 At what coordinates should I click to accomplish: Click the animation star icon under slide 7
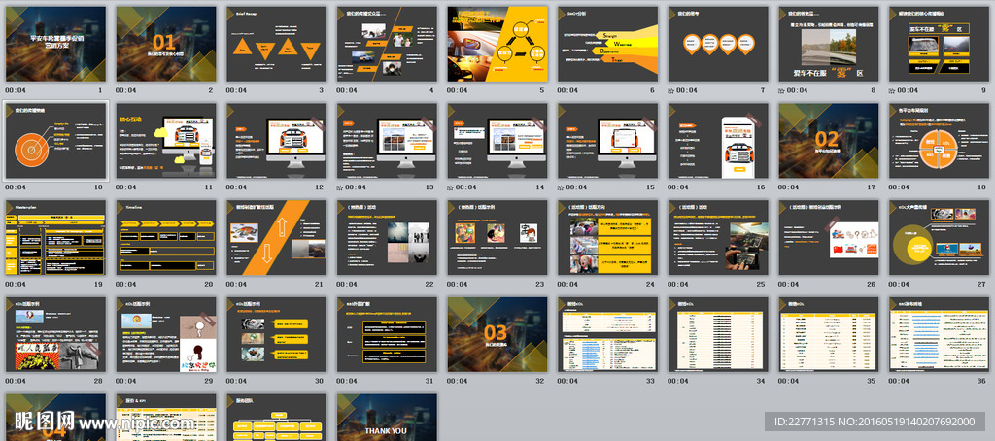coord(671,90)
